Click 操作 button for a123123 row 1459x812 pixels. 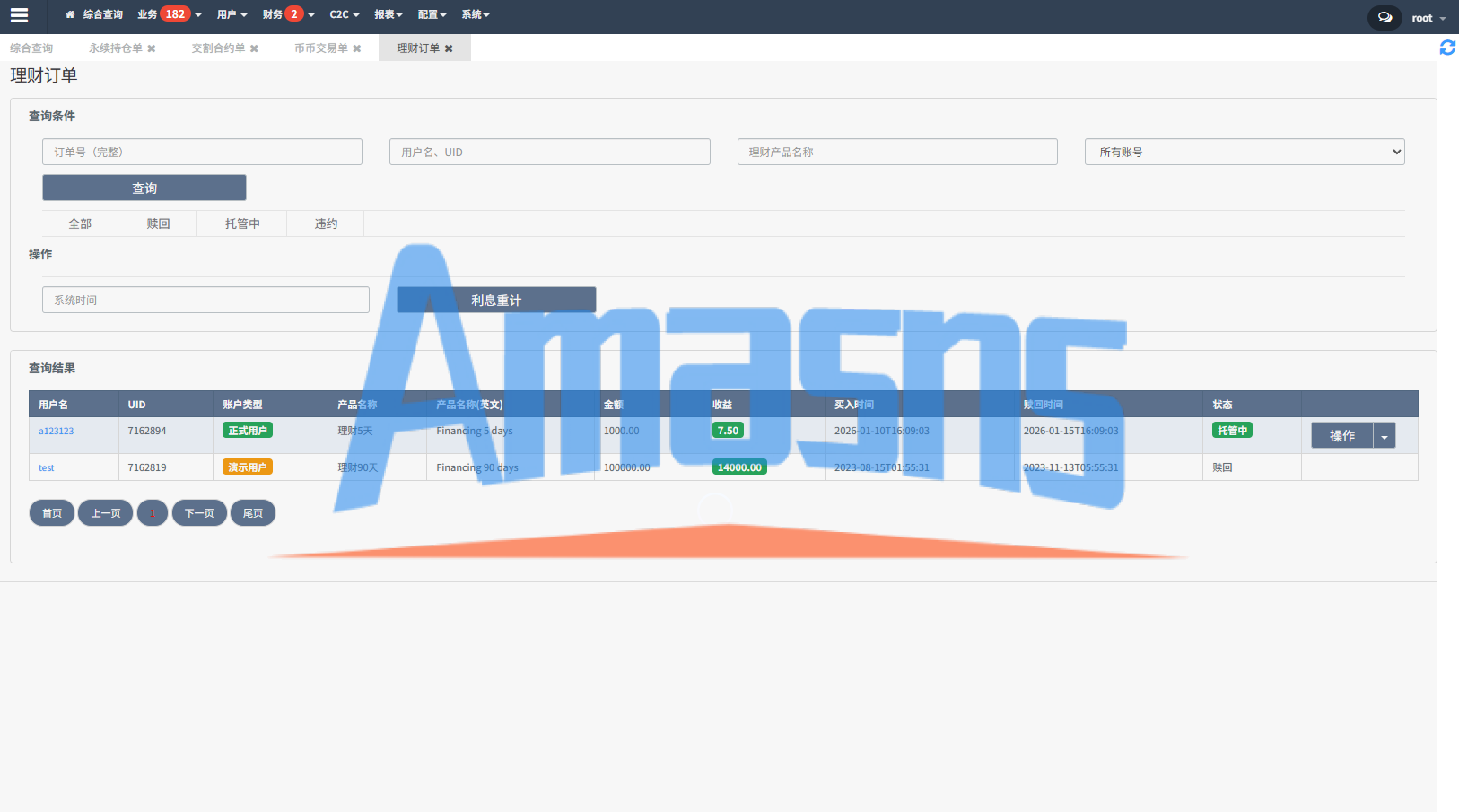tap(1342, 435)
